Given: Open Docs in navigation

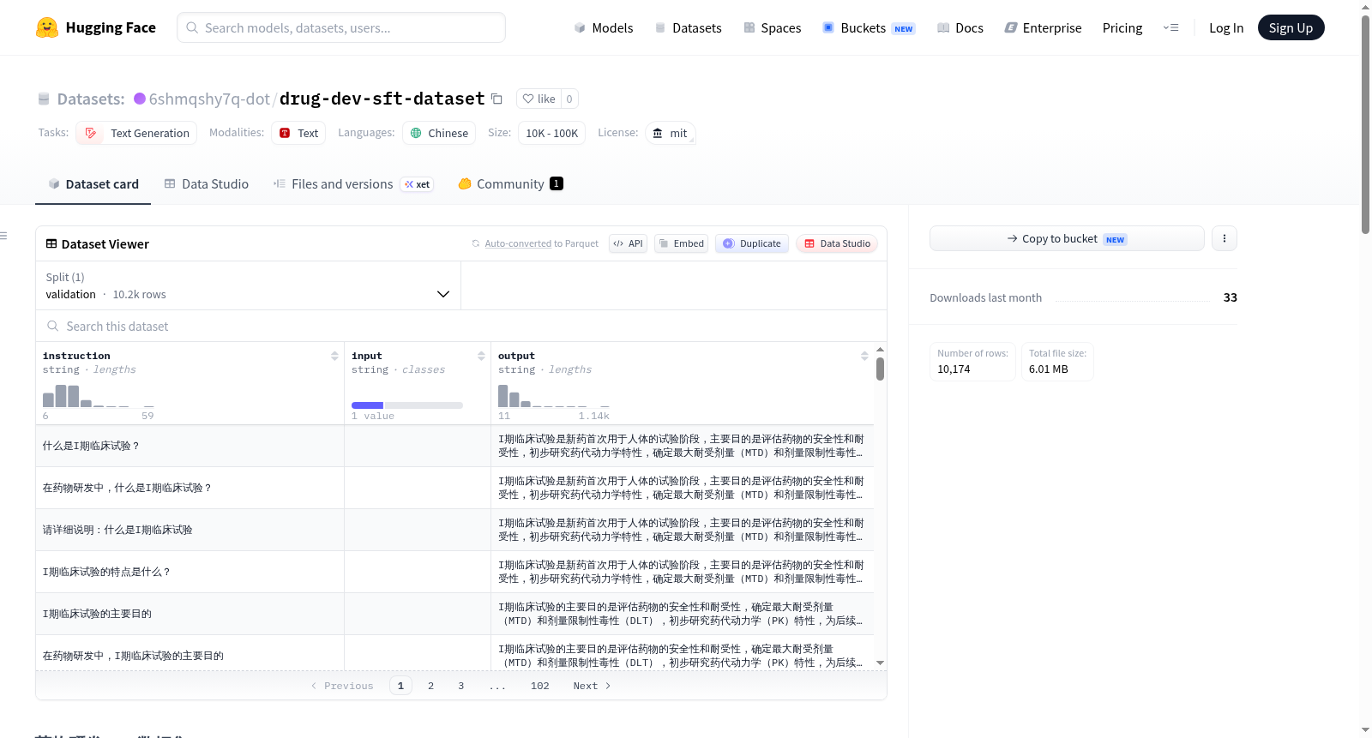Looking at the screenshot, I should [x=960, y=28].
